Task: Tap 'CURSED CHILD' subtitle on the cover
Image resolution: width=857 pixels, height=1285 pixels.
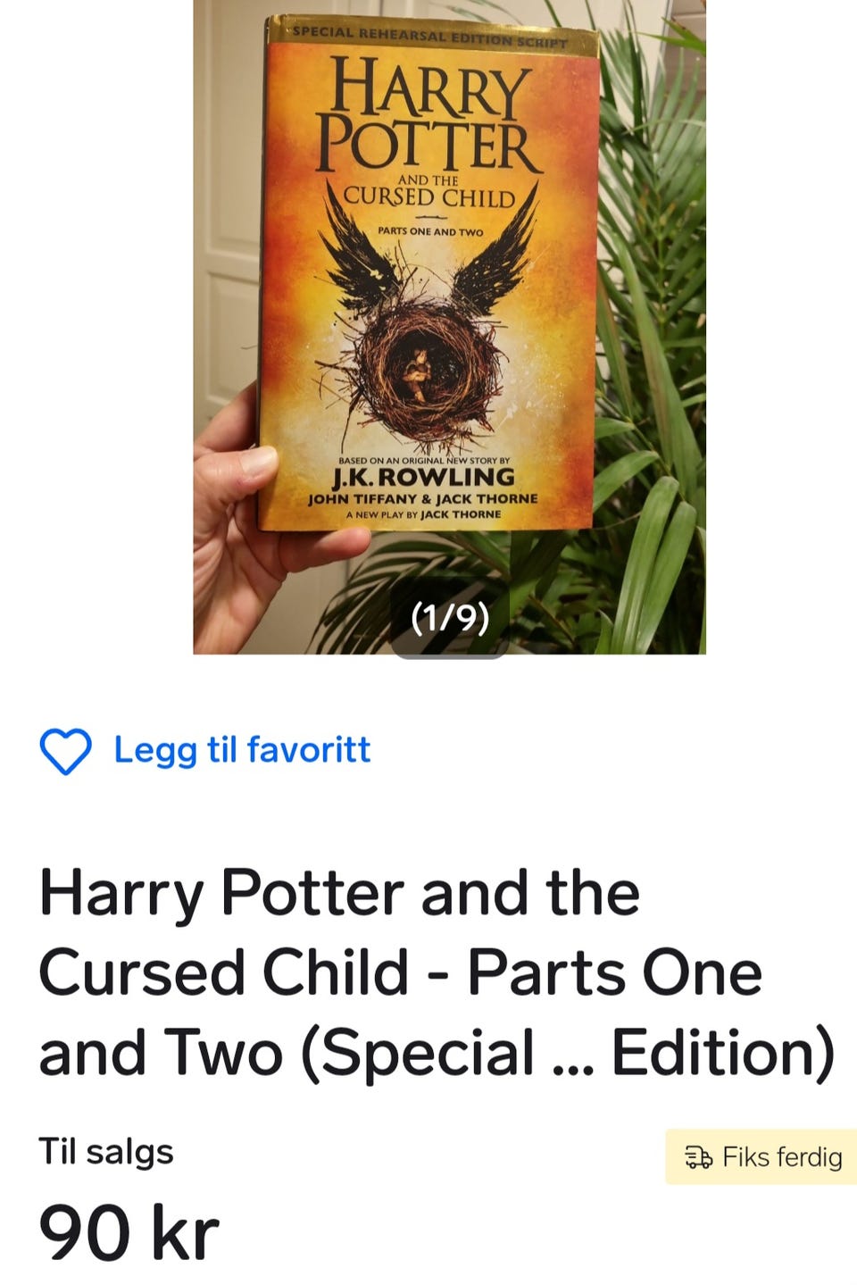Action: click(x=429, y=197)
